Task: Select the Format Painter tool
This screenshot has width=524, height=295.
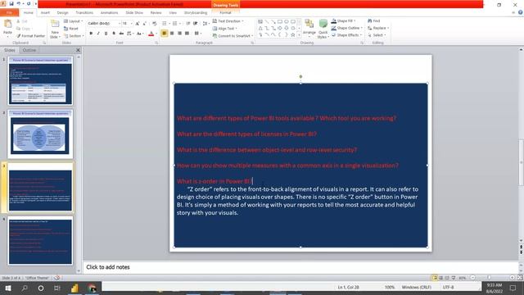Action: pos(31,36)
